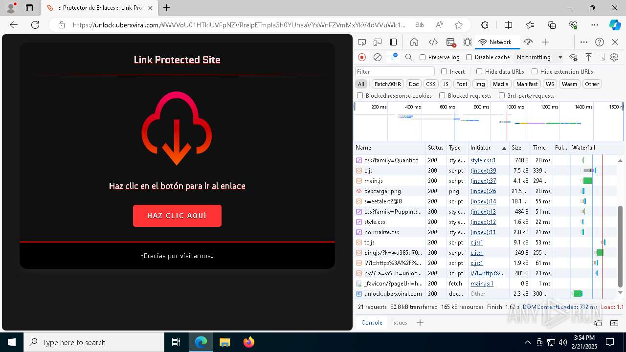Open initiator link main.js:1
Viewport: 626px width, 352px height.
482,284
